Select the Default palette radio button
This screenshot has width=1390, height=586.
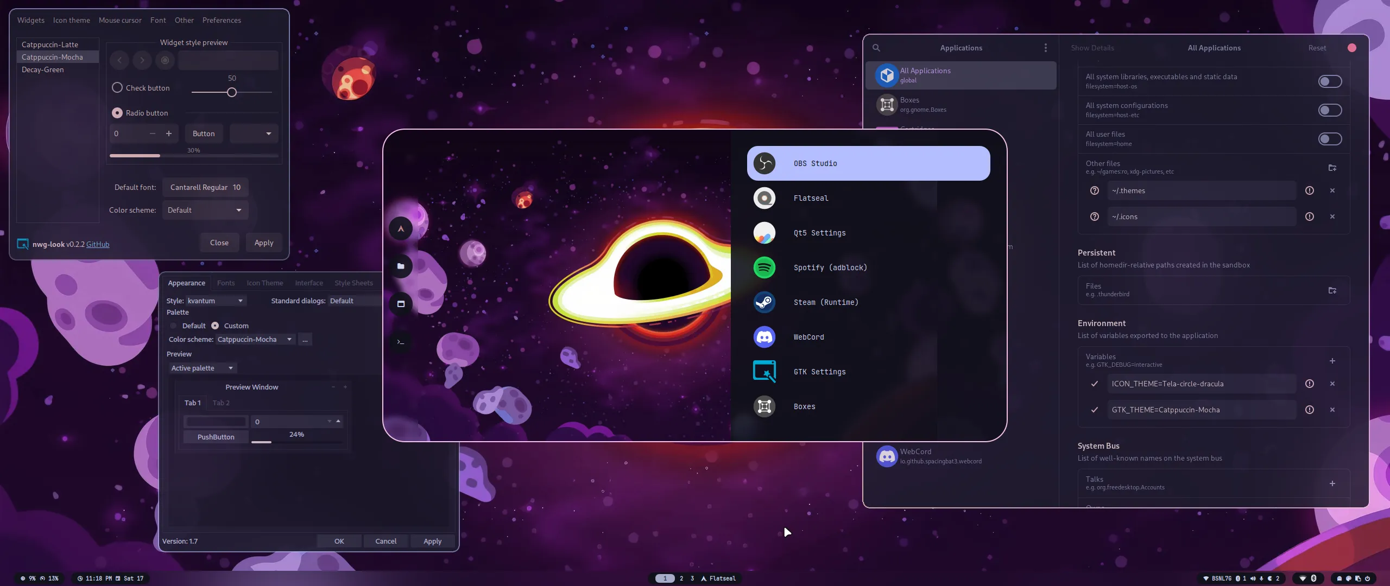173,326
